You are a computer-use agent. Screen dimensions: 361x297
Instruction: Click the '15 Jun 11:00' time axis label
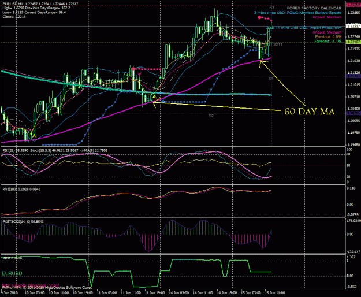(x=275, y=293)
